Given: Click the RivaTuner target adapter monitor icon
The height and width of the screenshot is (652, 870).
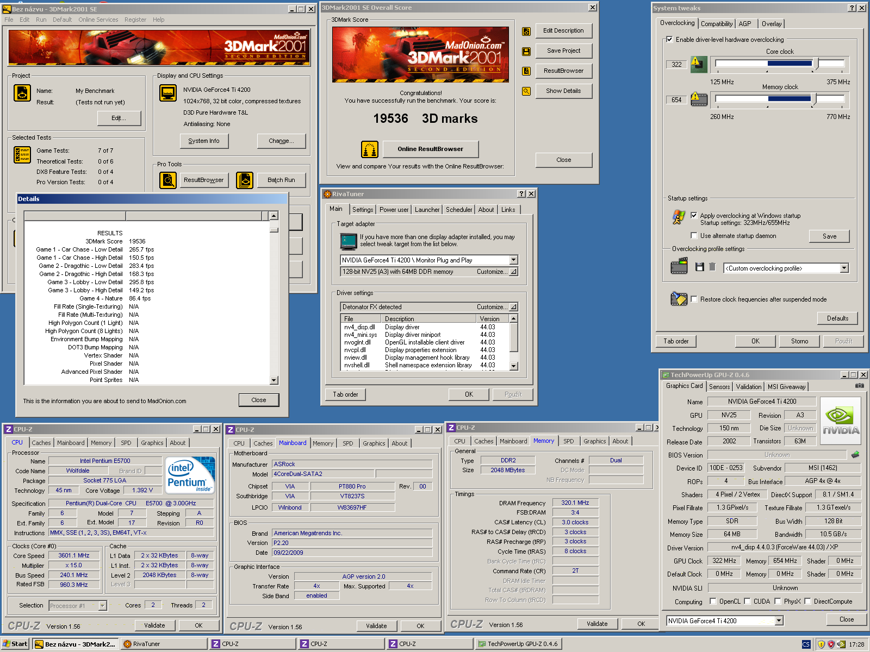Looking at the screenshot, I should click(349, 241).
